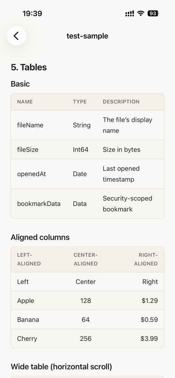Select the Int64 type cell

81,149
